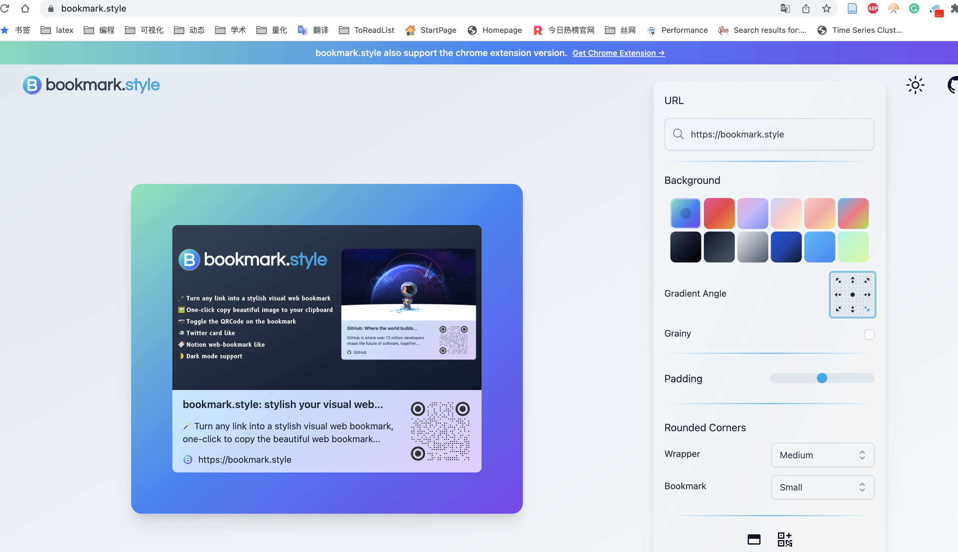This screenshot has height=552, width=958.
Task: Pick the sky blue background swatch
Action: (819, 247)
